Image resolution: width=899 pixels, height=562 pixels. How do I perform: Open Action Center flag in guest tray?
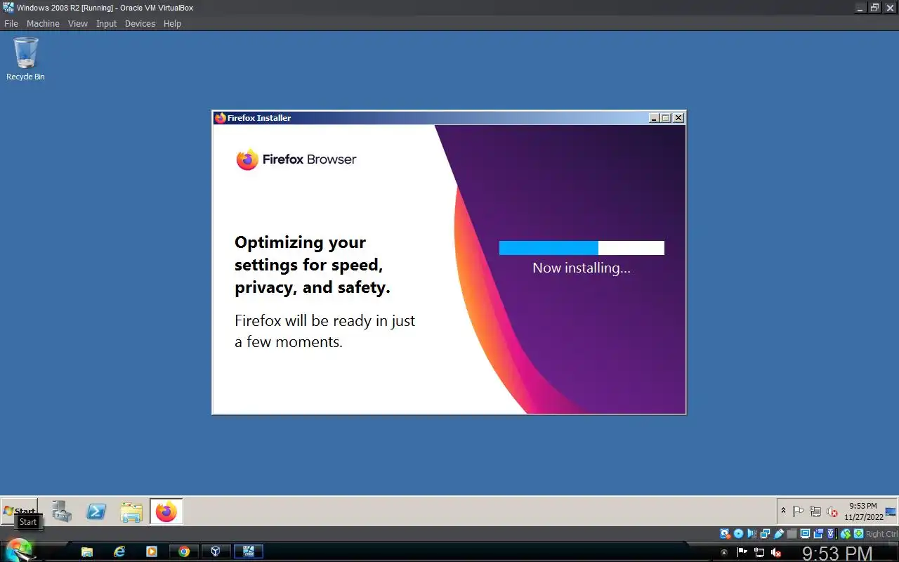[x=799, y=511]
